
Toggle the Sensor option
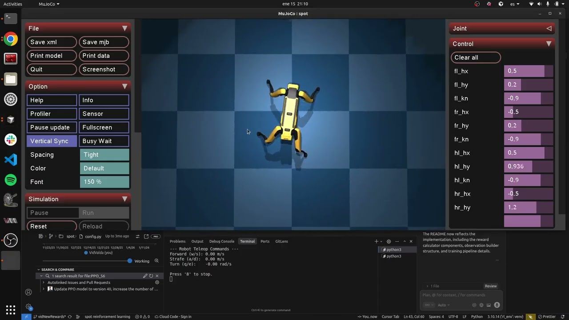[104, 114]
